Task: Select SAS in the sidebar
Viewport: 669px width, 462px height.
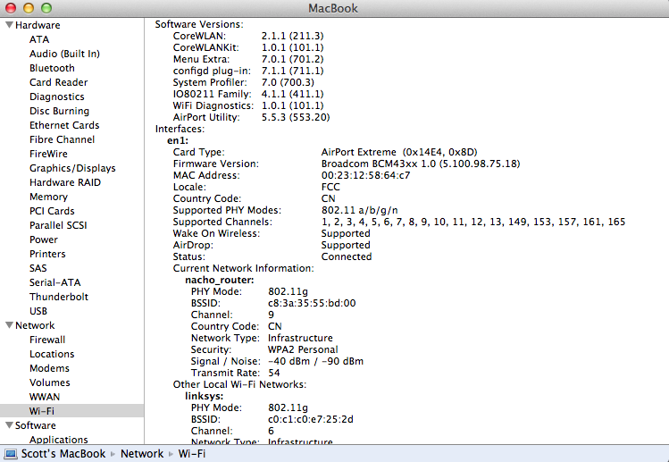Action: (38, 268)
